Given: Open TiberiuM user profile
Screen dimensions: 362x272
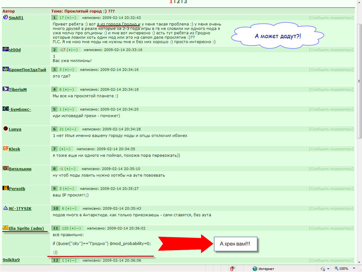Looking at the screenshot, I should click(x=18, y=90).
